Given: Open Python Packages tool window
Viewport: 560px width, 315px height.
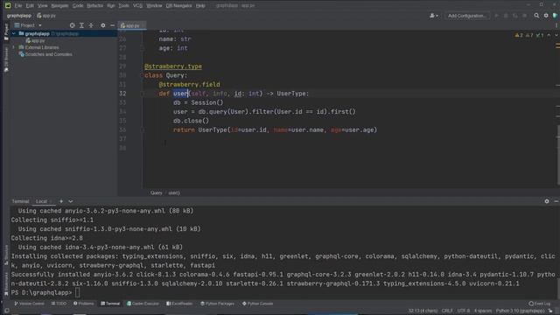Looking at the screenshot, I should pyautogui.click(x=217, y=304).
